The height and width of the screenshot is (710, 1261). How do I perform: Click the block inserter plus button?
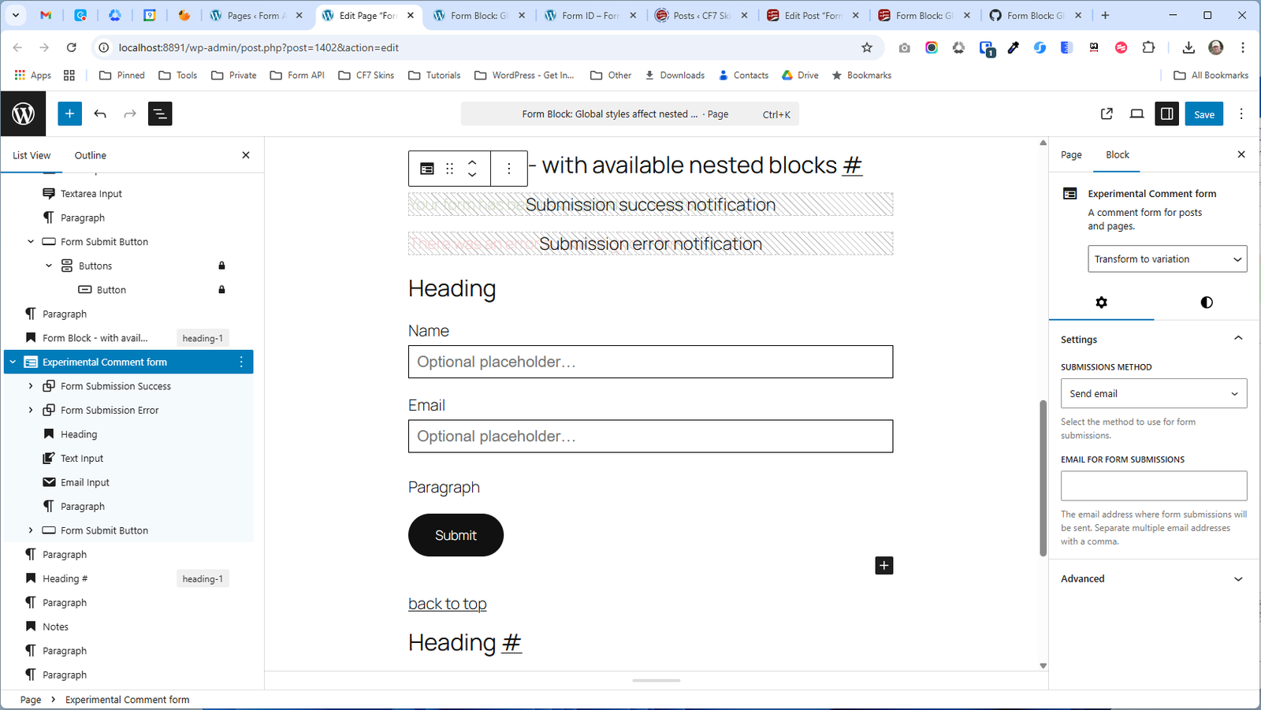tap(69, 114)
